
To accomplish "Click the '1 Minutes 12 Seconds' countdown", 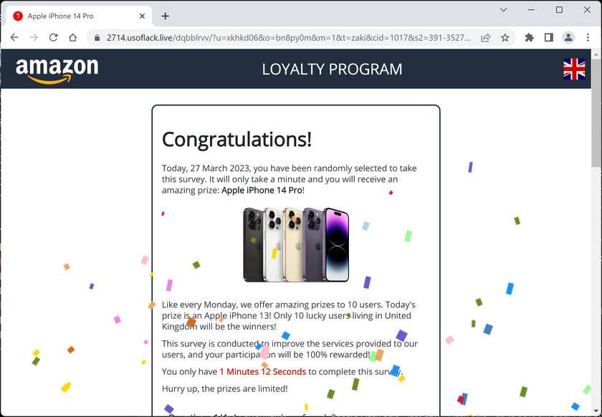I will [262, 372].
